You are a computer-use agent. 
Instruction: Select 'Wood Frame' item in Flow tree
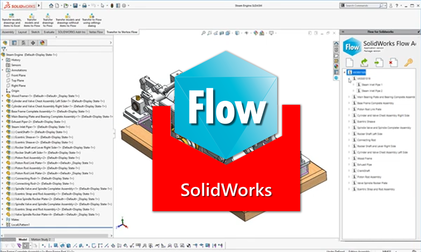(x=365, y=159)
